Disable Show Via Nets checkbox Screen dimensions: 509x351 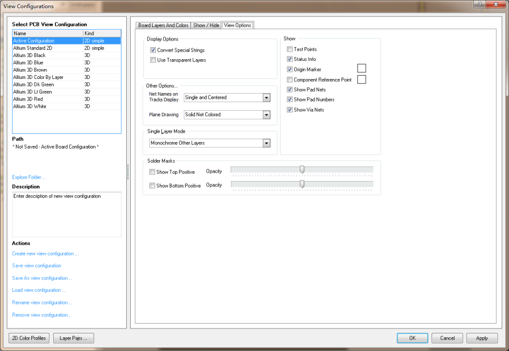(290, 110)
